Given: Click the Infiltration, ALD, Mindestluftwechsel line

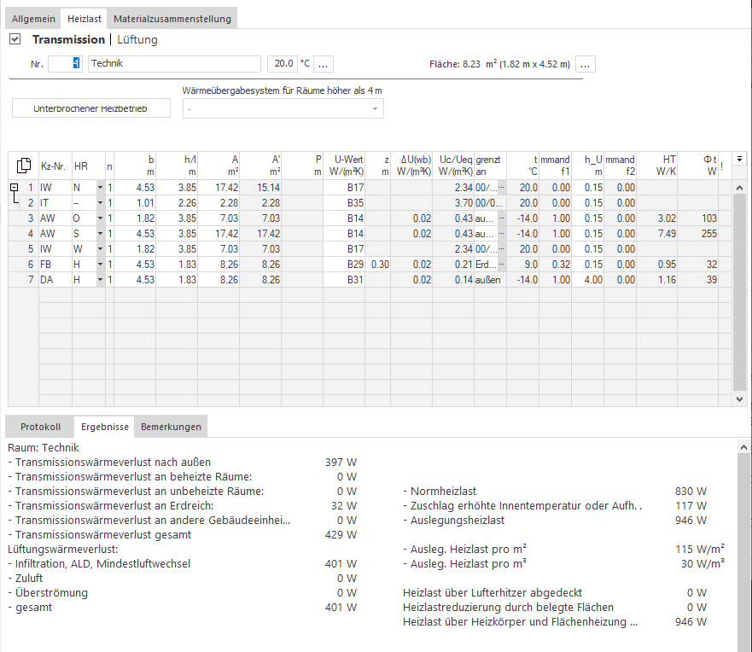Looking at the screenshot, I should point(183,564).
